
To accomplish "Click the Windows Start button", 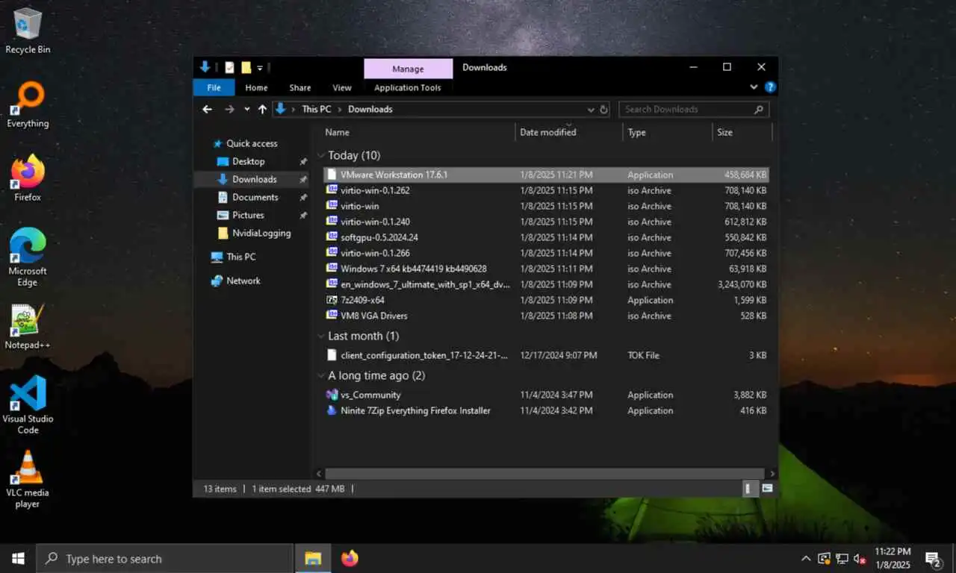I will pyautogui.click(x=18, y=558).
